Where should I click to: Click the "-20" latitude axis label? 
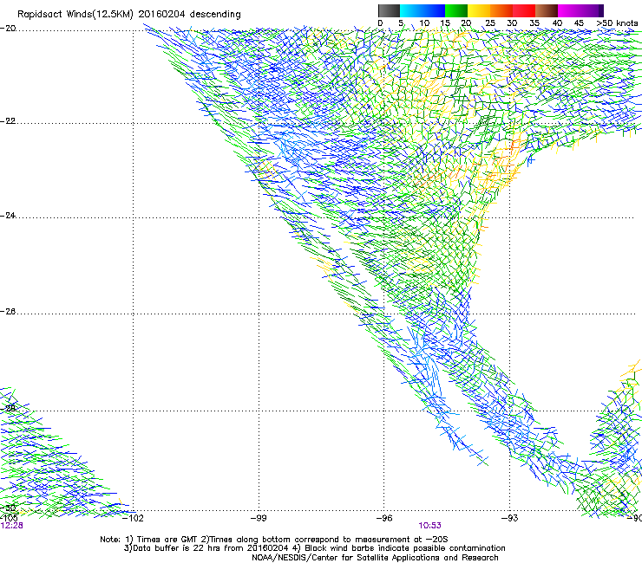(8, 29)
